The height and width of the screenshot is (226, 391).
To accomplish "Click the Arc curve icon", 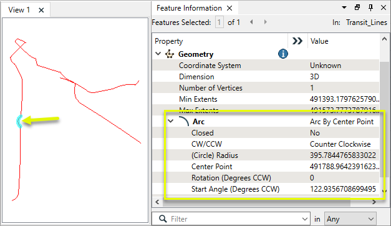I will pos(184,121).
